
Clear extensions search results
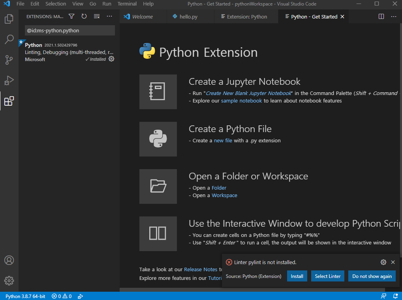pos(97,17)
